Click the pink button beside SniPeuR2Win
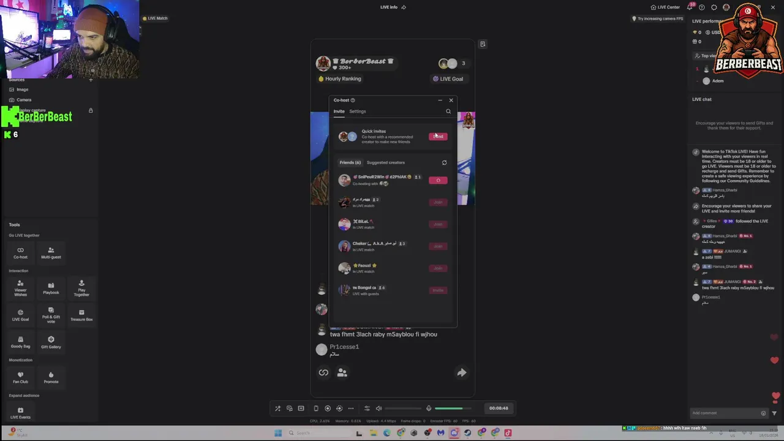The image size is (784, 441). tap(438, 180)
